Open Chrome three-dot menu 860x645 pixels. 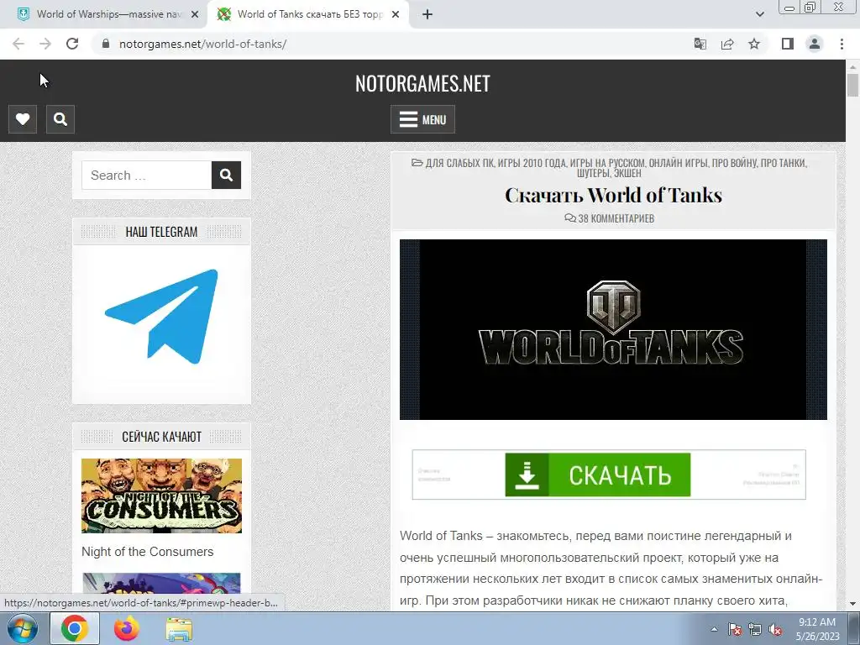[842, 44]
